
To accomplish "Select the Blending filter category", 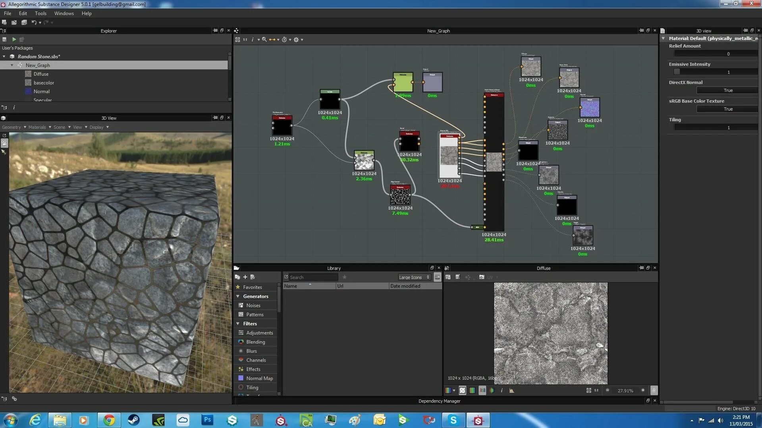I will pyautogui.click(x=255, y=342).
